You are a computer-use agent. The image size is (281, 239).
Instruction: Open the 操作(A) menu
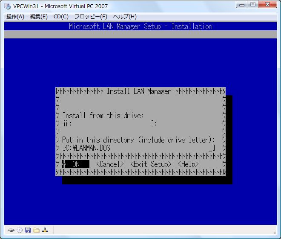pos(15,17)
